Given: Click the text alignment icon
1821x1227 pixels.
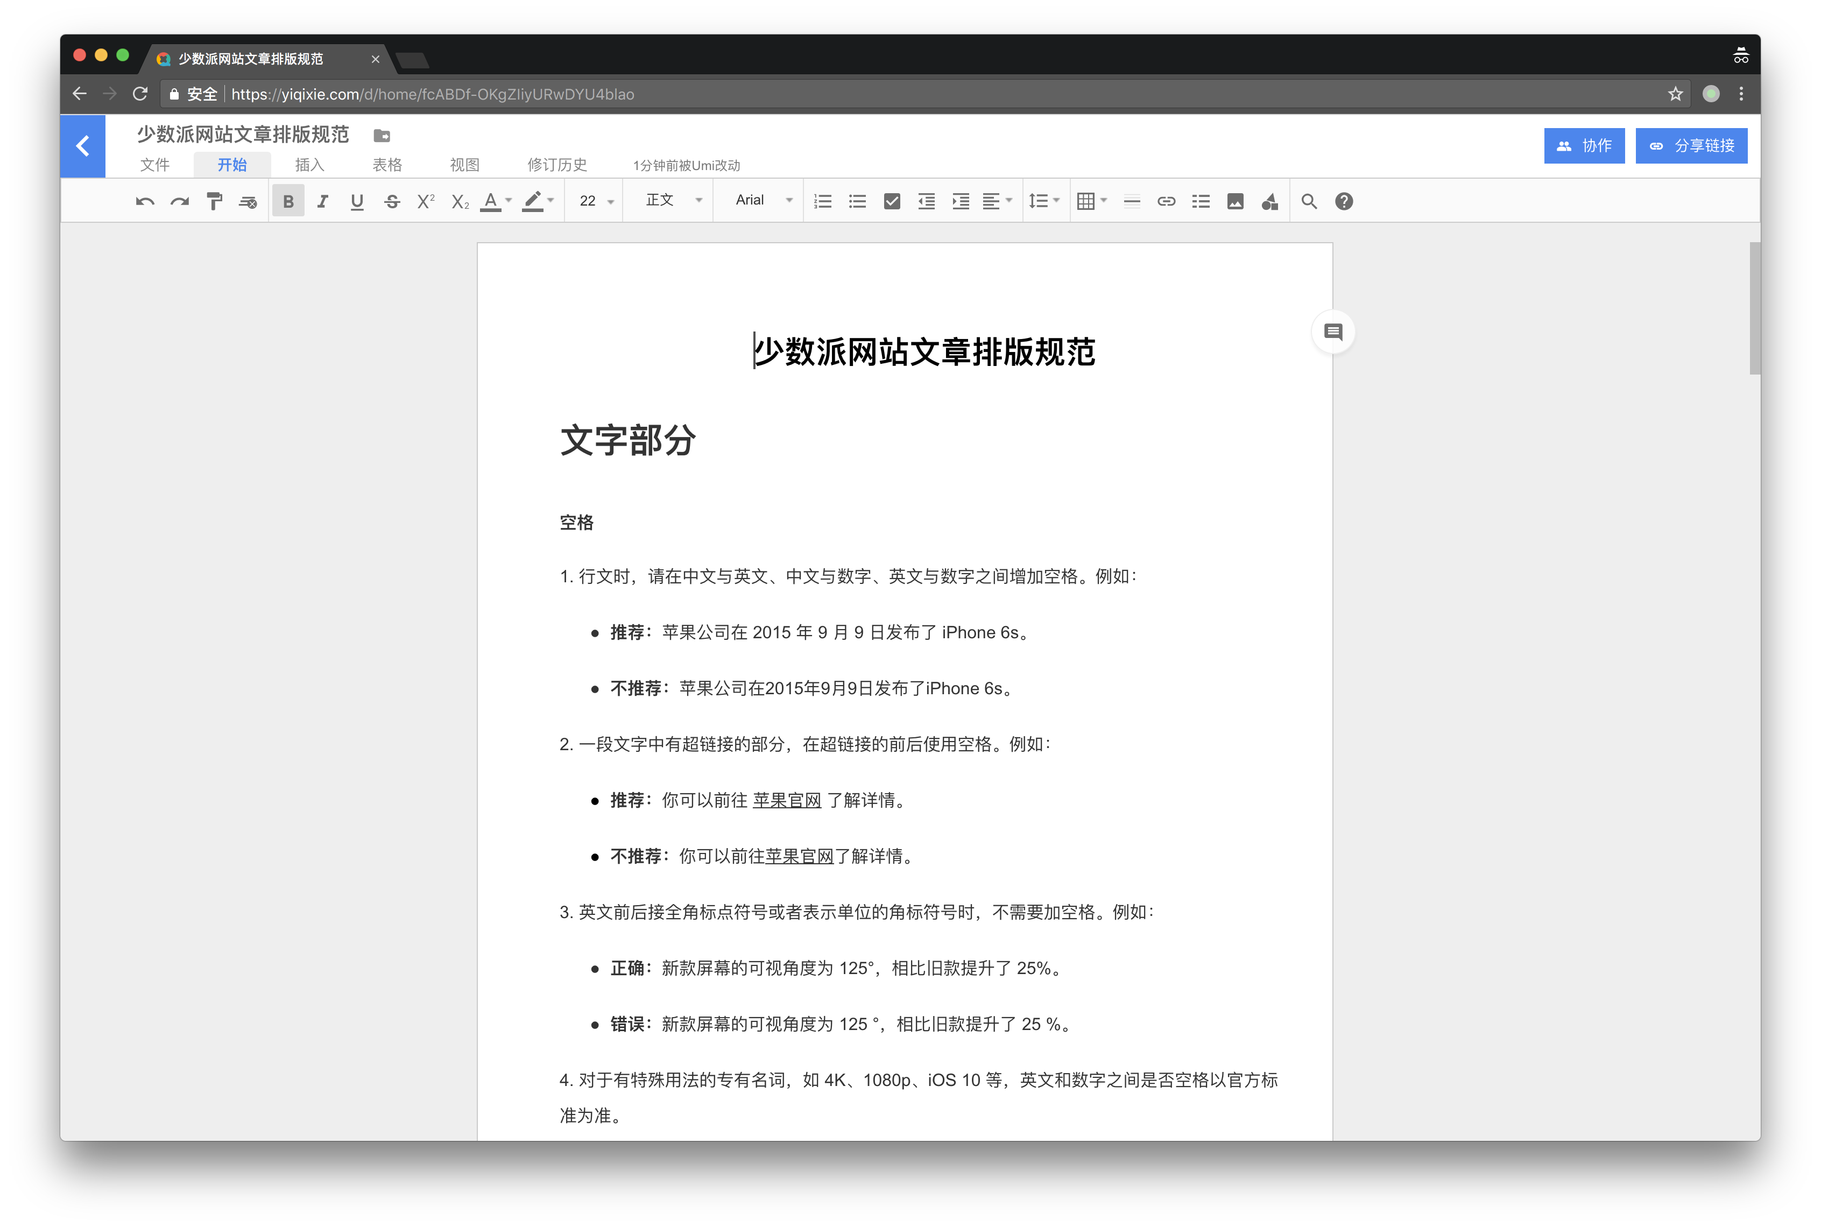Looking at the screenshot, I should [991, 201].
